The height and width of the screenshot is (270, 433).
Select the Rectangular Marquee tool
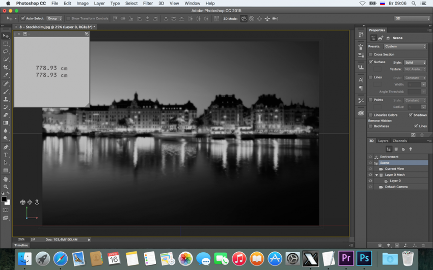pyautogui.click(x=6, y=44)
